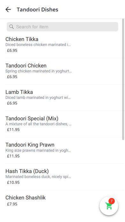Screen dimensions: 125x222
Task: Tap King Prawn description text
Action: [38, 150]
